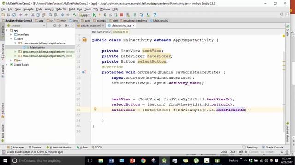Open the Android Monitor tool window button
Screen dimensions: 295x165
(x=59, y=147)
